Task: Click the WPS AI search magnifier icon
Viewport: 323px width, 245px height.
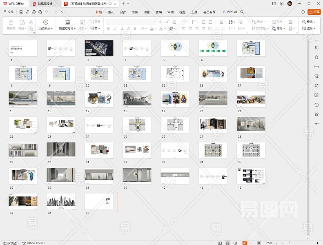Action: pos(242,12)
